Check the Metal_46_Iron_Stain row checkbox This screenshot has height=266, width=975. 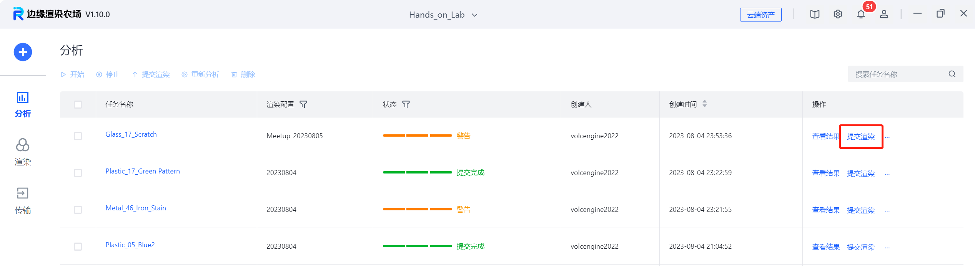(78, 210)
